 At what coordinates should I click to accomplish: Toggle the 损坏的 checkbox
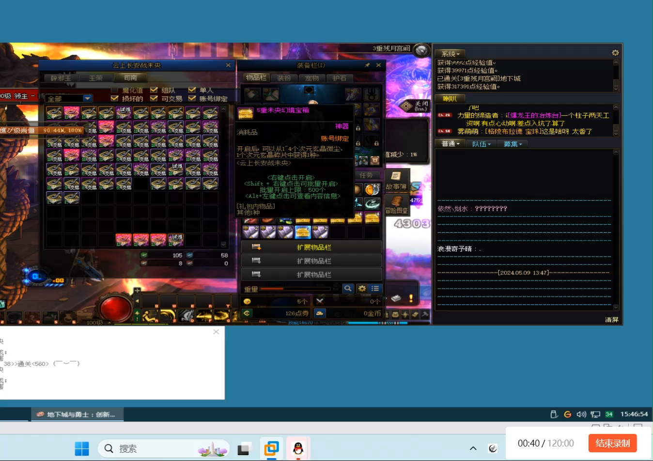tap(114, 98)
